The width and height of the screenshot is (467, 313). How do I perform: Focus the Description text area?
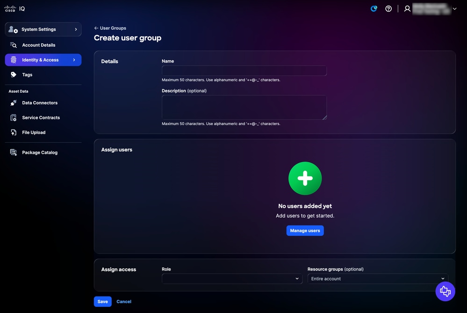(244, 107)
